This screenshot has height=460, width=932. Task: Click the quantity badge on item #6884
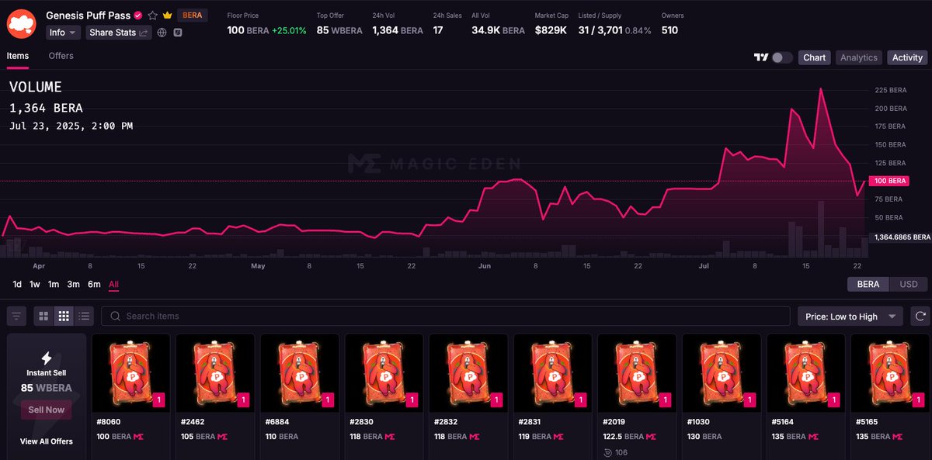coord(327,400)
